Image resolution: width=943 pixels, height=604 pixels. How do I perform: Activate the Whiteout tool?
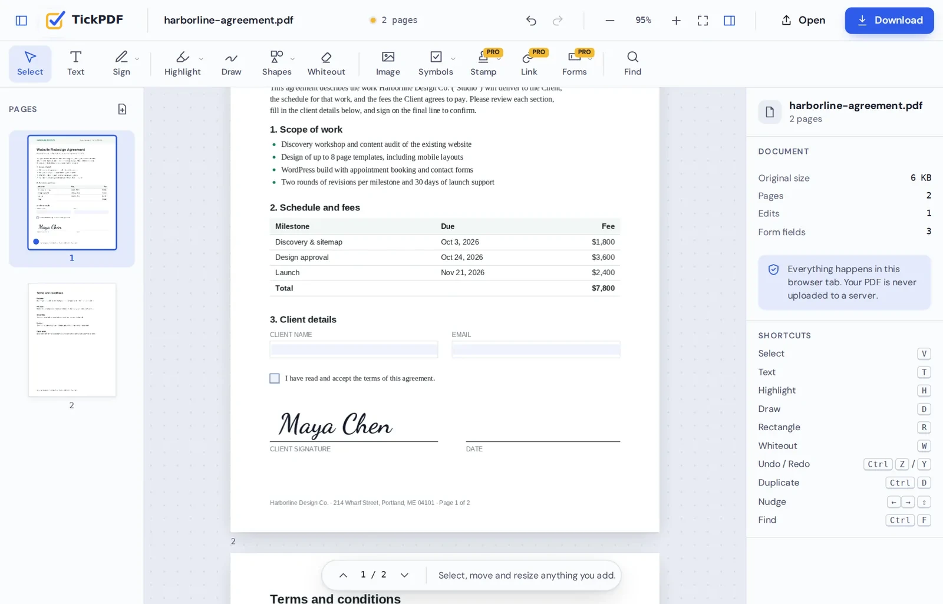(326, 63)
